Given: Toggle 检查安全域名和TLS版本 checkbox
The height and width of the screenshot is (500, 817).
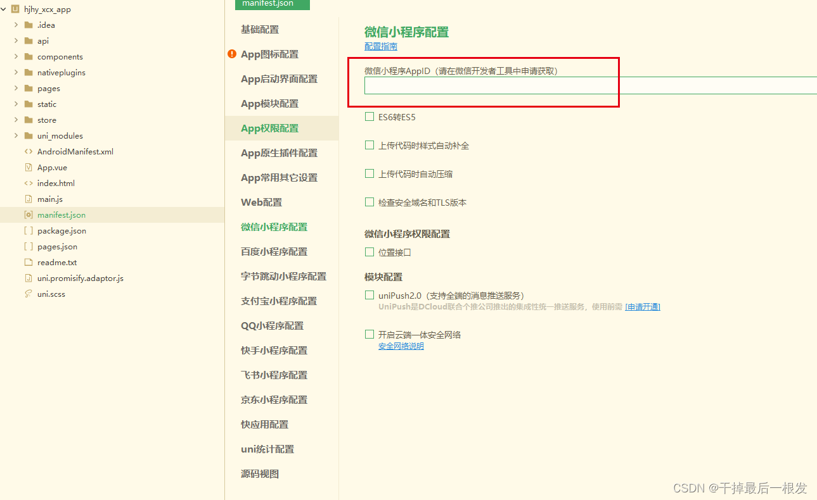Looking at the screenshot, I should (370, 202).
